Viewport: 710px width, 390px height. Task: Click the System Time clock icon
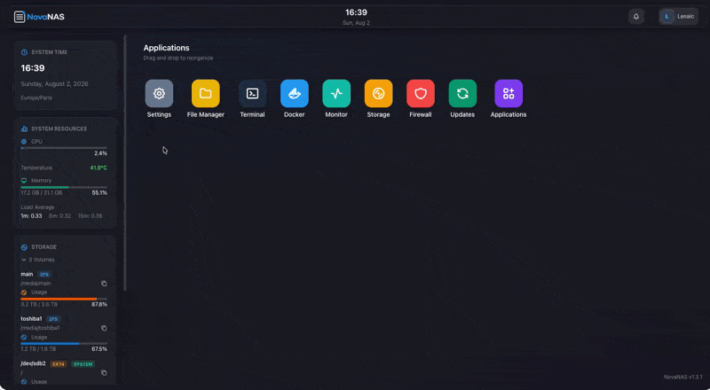pos(25,52)
